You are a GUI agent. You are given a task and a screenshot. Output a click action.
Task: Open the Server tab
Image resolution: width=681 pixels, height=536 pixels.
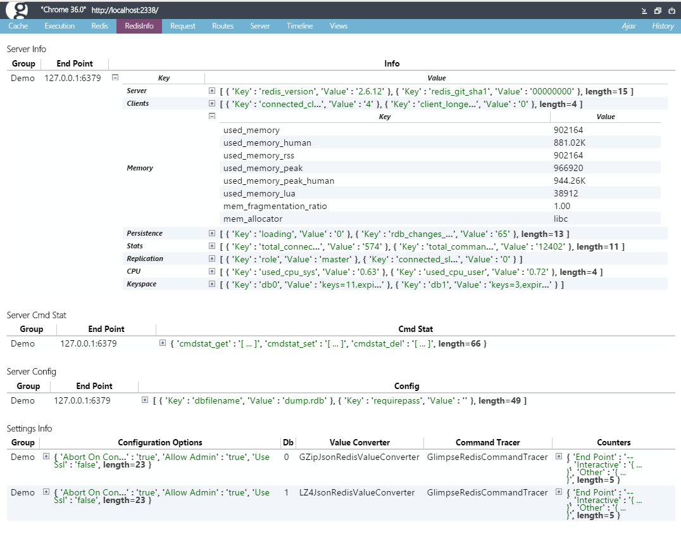pos(259,26)
